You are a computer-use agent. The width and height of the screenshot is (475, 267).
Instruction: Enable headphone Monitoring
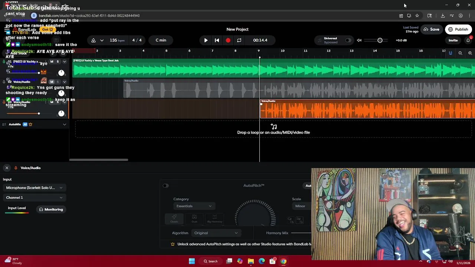pyautogui.click(x=51, y=210)
